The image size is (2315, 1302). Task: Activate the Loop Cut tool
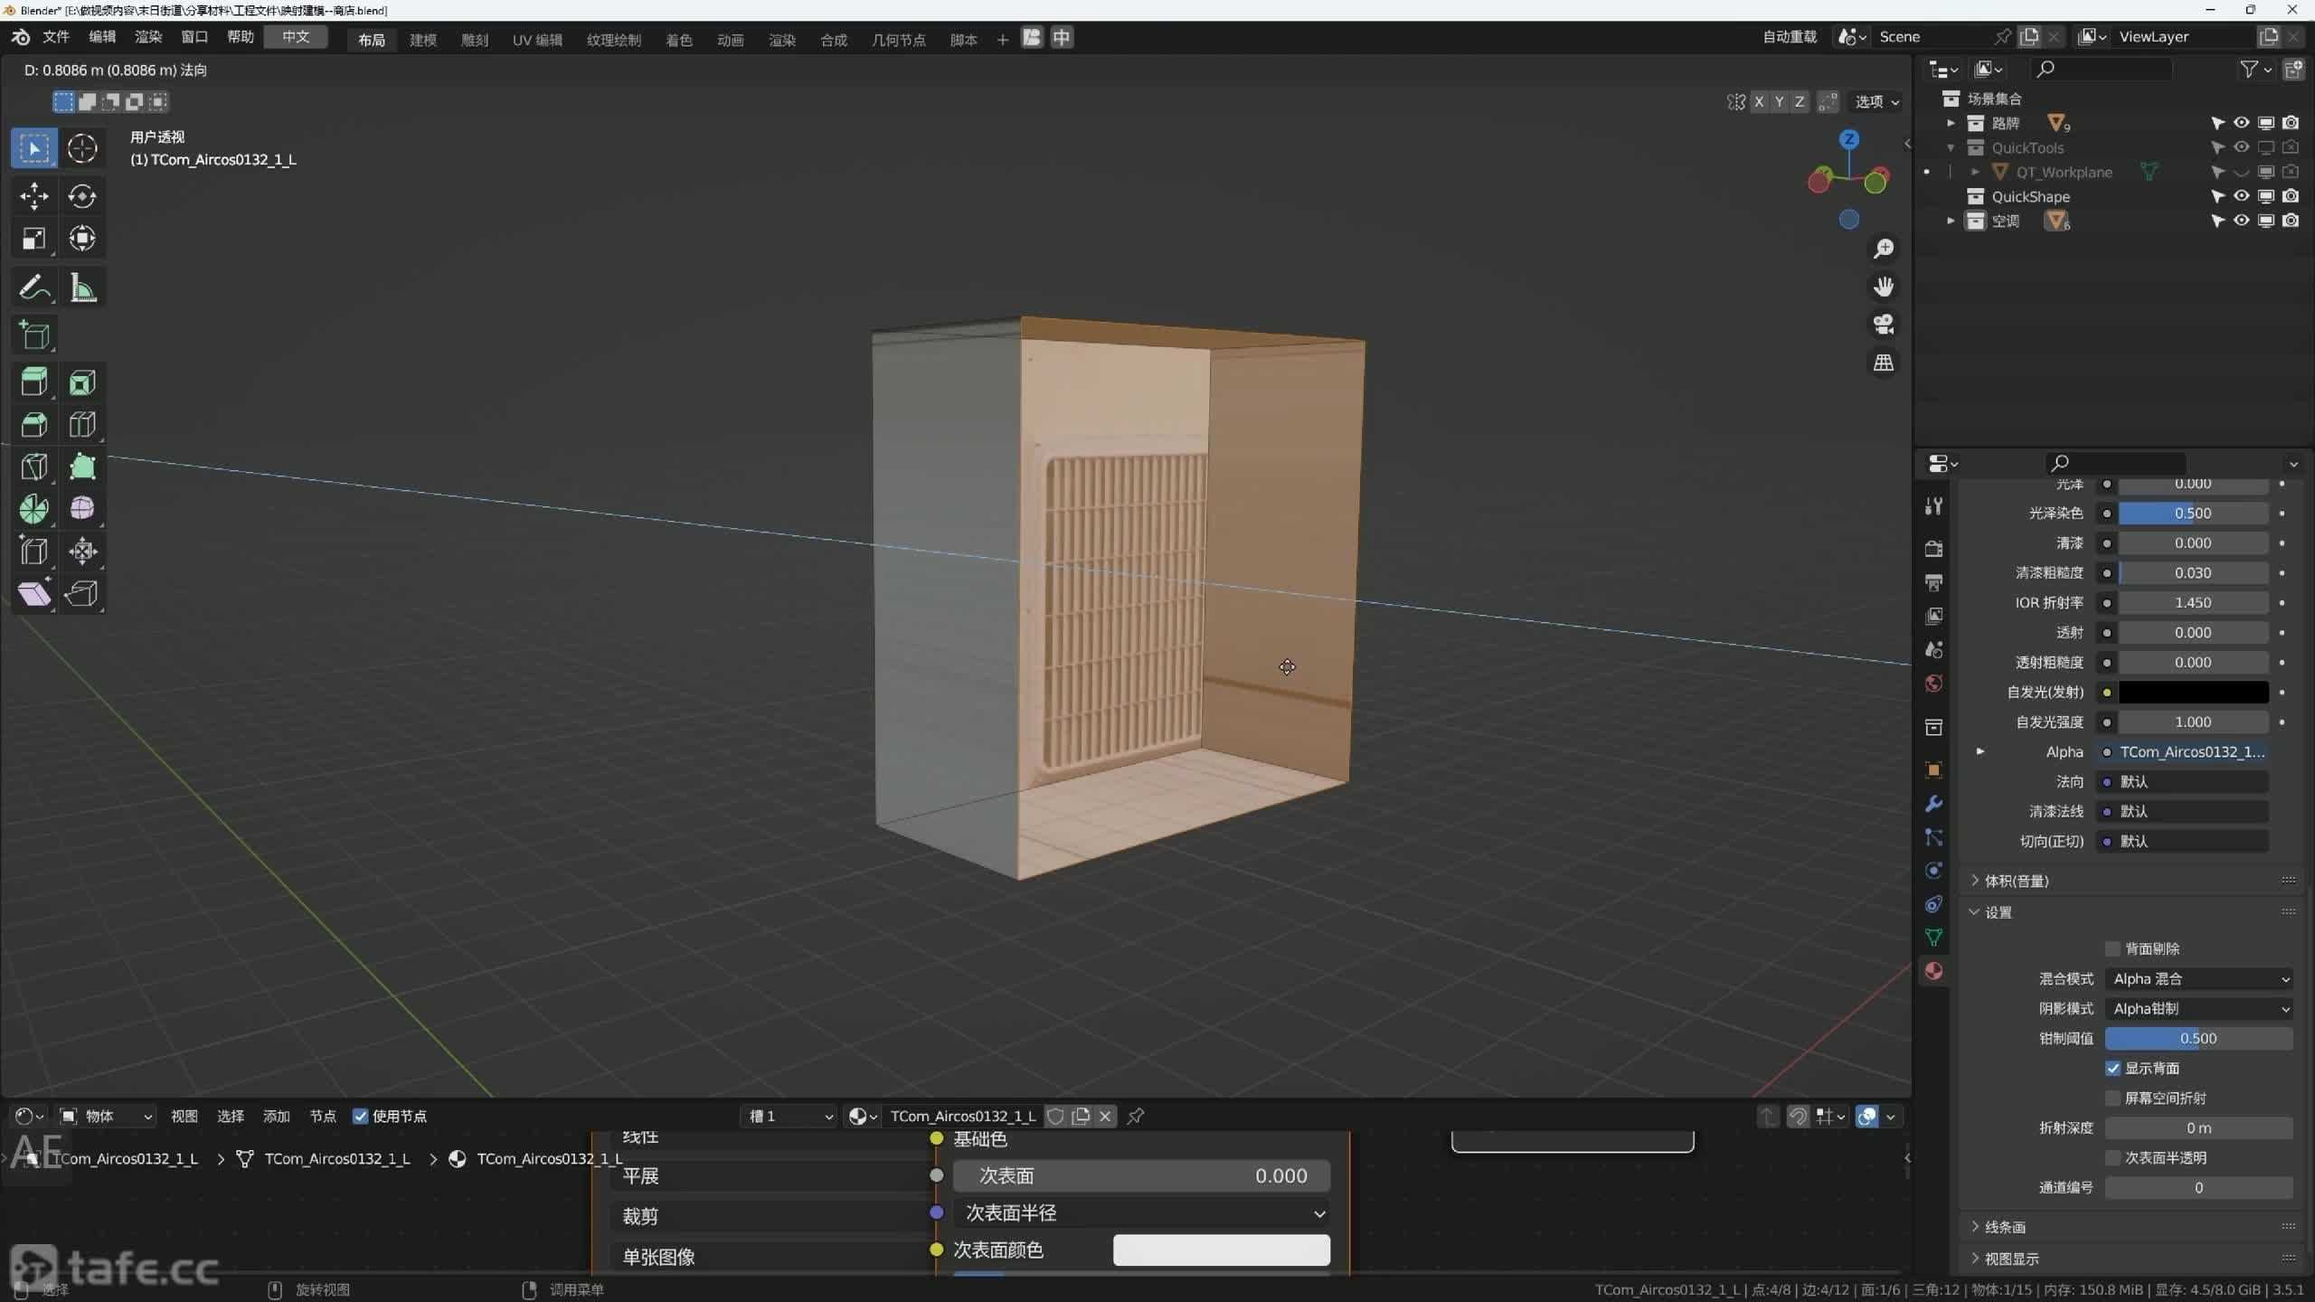coord(82,425)
